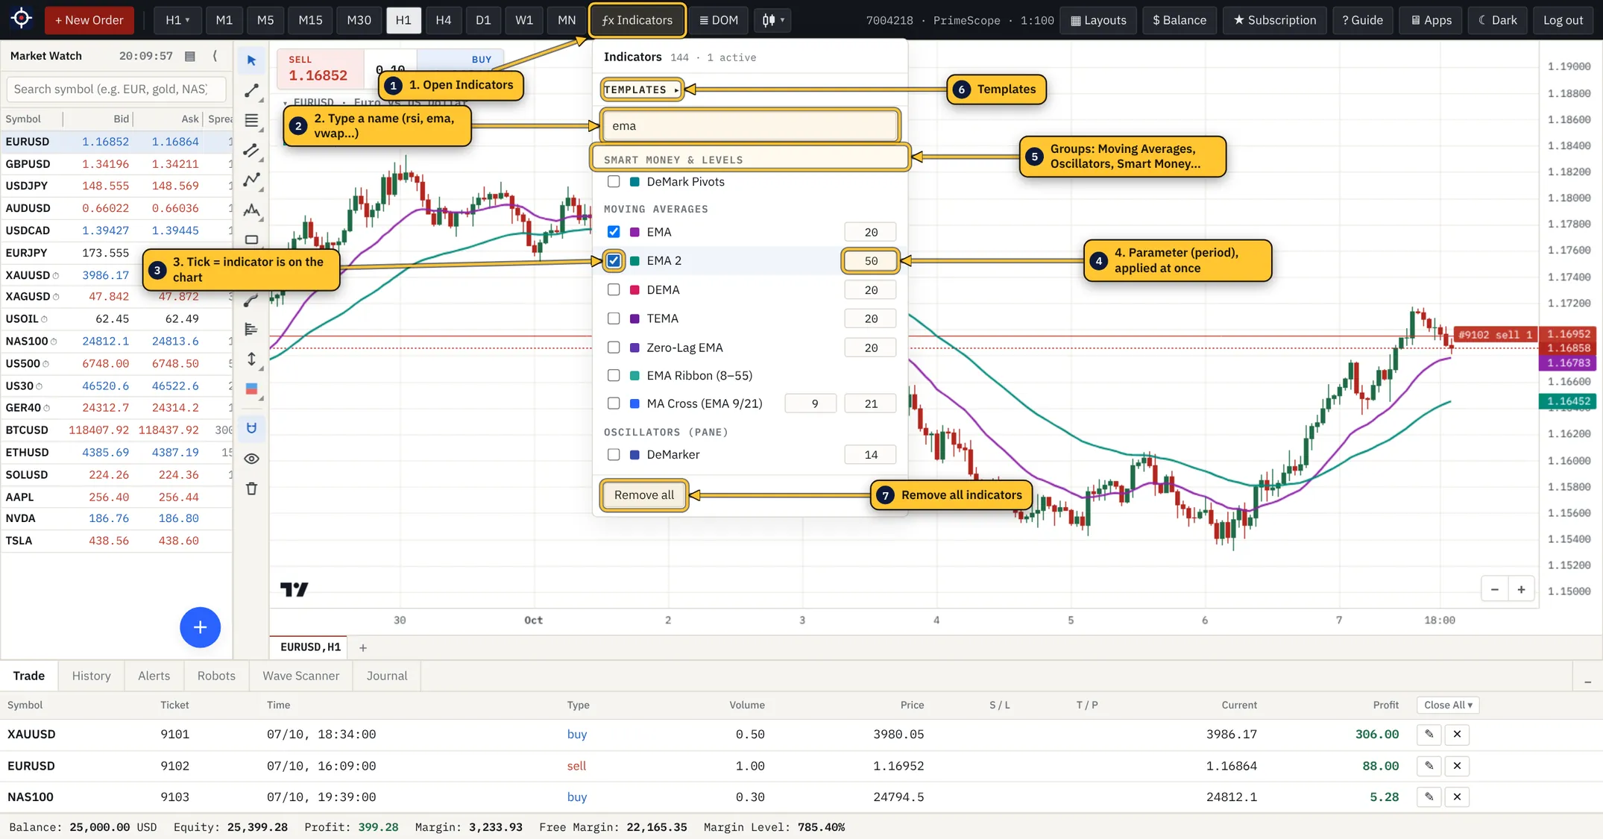
Task: Open the H1 timeframe dropdown
Action: click(177, 20)
